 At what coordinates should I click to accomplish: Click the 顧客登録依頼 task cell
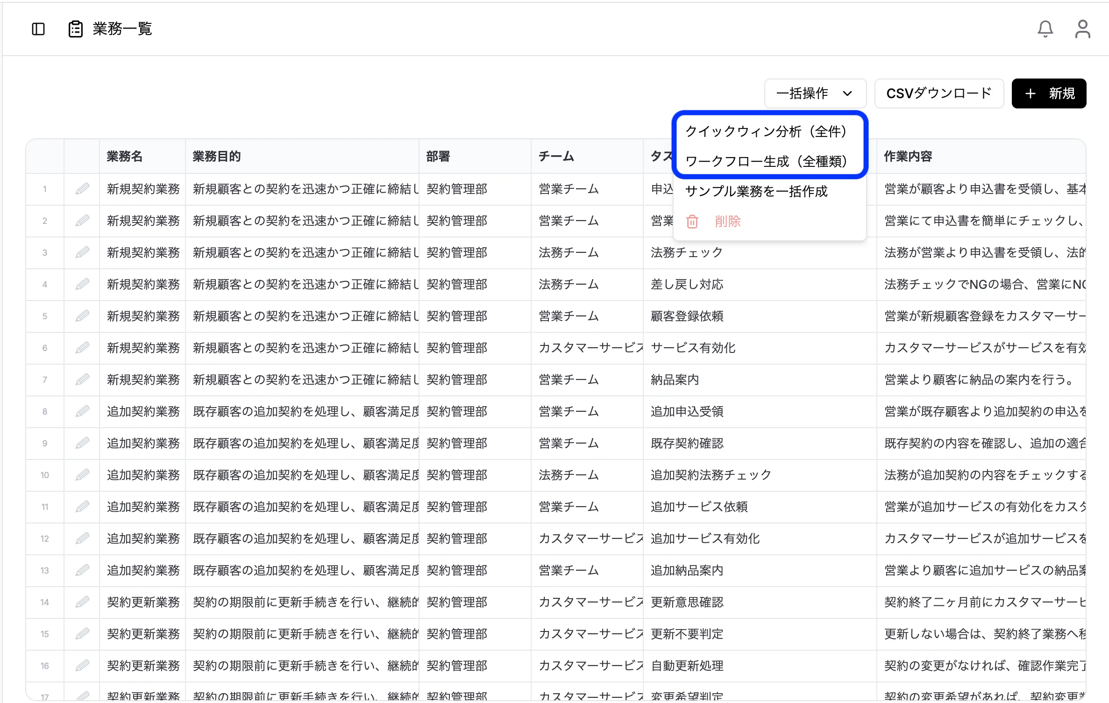click(760, 316)
